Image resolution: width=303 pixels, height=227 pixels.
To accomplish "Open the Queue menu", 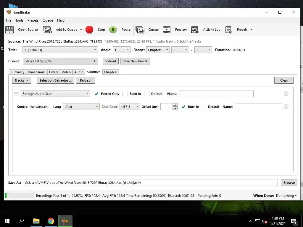I will (48, 20).
